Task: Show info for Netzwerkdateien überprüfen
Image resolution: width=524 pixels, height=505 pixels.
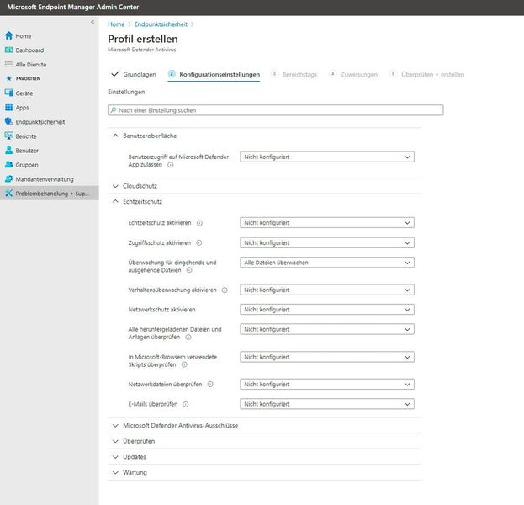Action: click(x=210, y=385)
